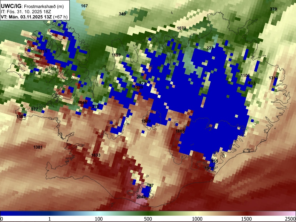
Task: Pick the map value 1105
Action: click(x=246, y=76)
